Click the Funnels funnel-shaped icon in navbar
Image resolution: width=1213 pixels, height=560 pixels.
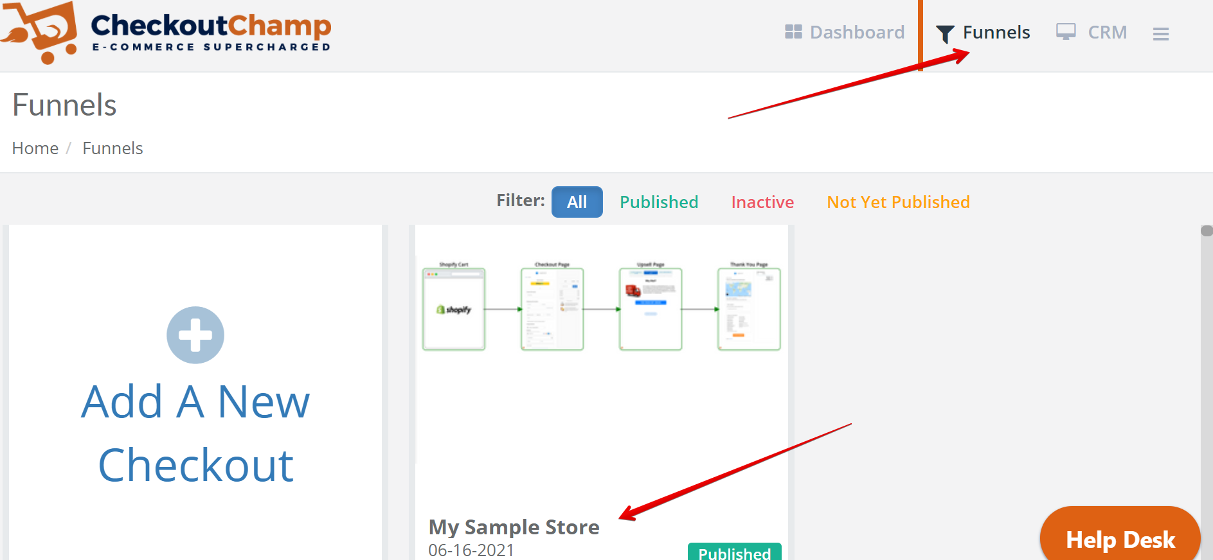click(944, 33)
